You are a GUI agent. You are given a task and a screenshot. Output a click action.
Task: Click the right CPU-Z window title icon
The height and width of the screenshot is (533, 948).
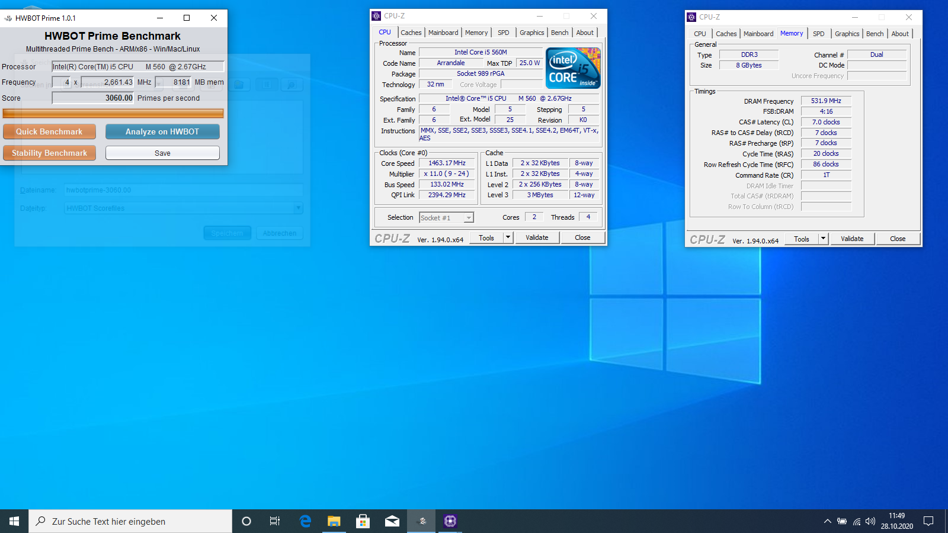[x=691, y=17]
